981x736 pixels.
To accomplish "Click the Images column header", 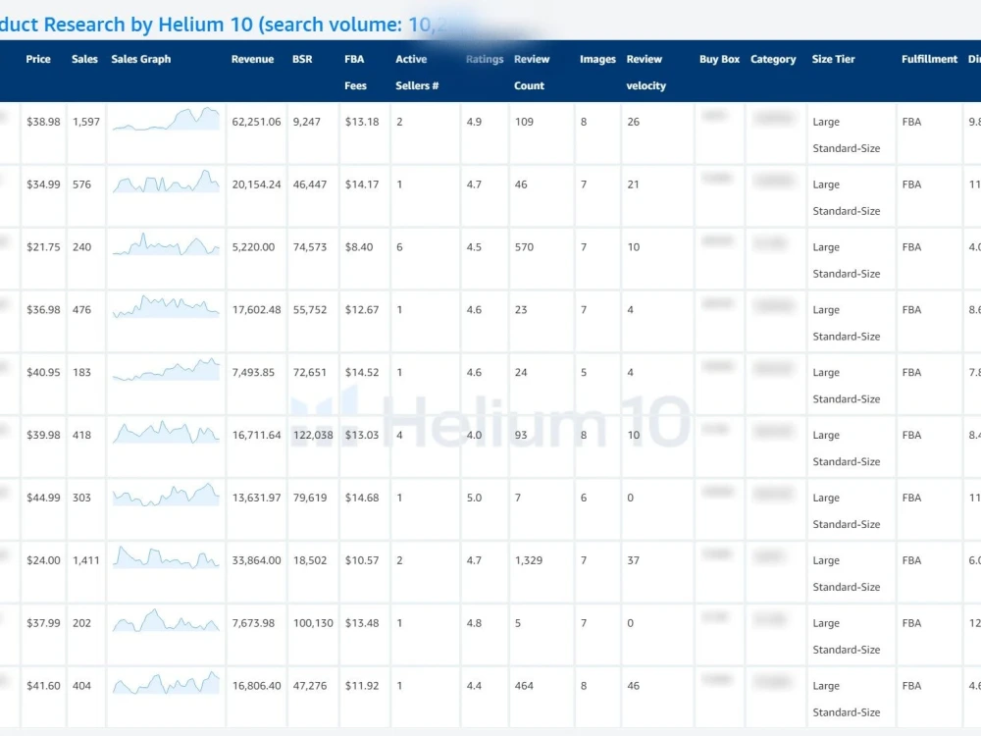I will coord(597,59).
